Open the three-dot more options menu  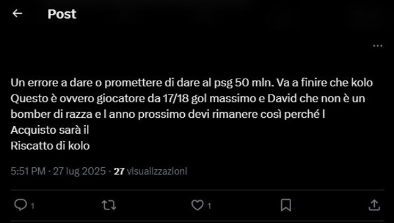coord(377,46)
